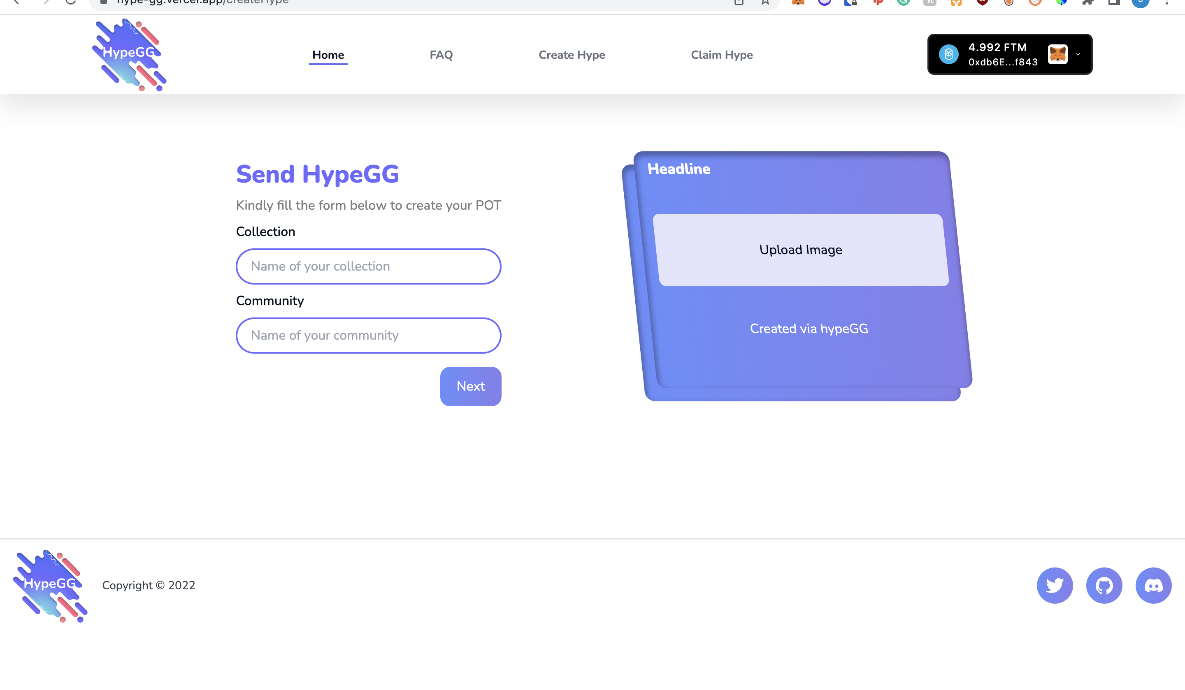1185x690 pixels.
Task: Click the MetaMask fox avatar in wallet
Action: pos(1057,55)
